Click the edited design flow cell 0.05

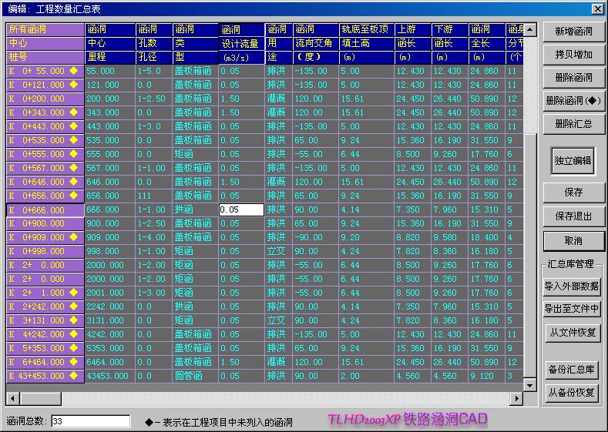point(241,209)
